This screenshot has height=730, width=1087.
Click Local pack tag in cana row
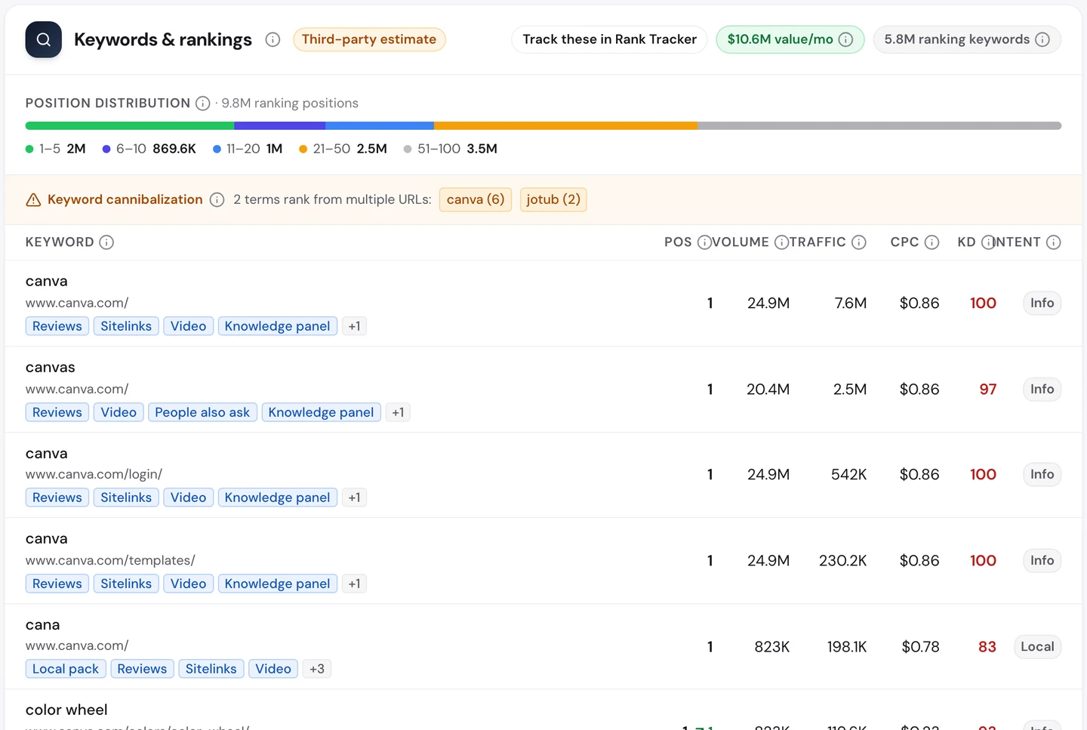click(66, 670)
